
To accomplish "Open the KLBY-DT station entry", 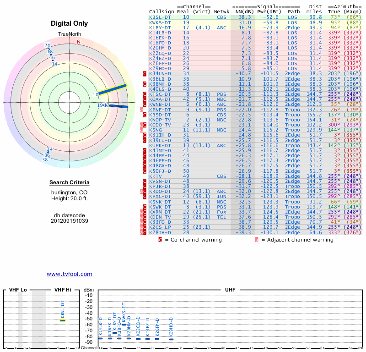I will (161, 27).
